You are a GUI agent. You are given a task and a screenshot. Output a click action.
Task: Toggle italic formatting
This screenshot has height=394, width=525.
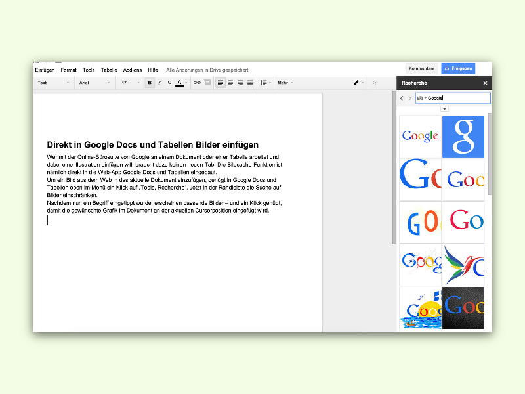pyautogui.click(x=159, y=83)
